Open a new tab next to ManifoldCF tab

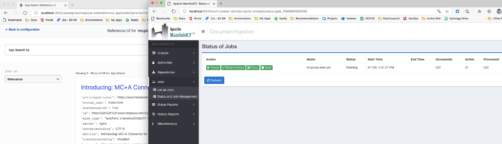tap(221, 4)
